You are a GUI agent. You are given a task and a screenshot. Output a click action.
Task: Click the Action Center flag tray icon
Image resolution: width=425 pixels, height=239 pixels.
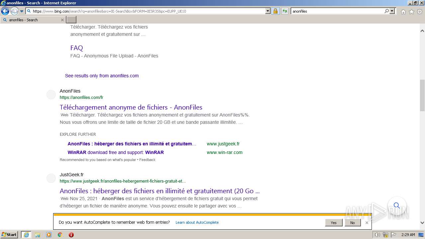[393, 235]
